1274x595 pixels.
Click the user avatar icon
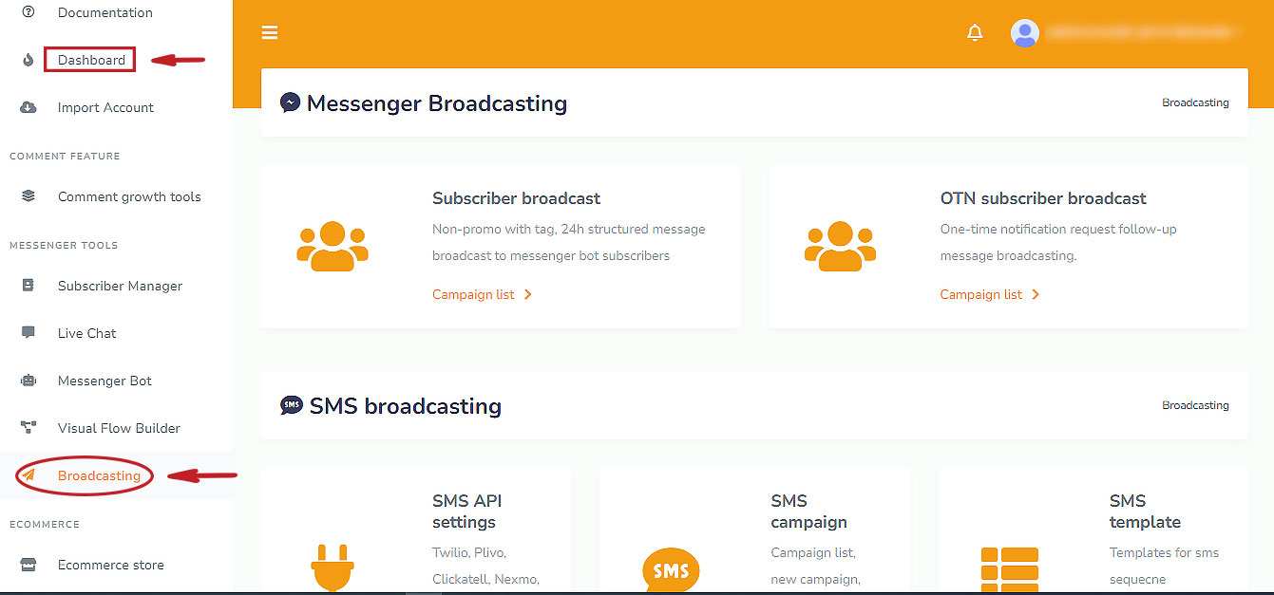[1024, 33]
